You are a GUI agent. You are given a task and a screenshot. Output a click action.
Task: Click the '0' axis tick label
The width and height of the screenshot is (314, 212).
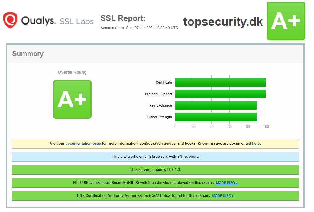click(x=175, y=127)
